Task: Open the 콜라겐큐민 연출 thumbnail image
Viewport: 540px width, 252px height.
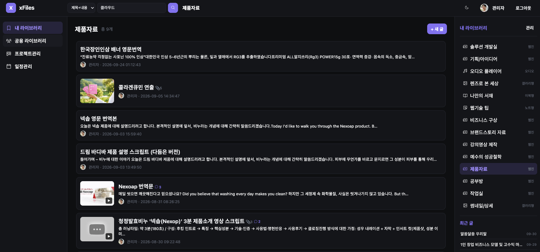Action: 97,91
